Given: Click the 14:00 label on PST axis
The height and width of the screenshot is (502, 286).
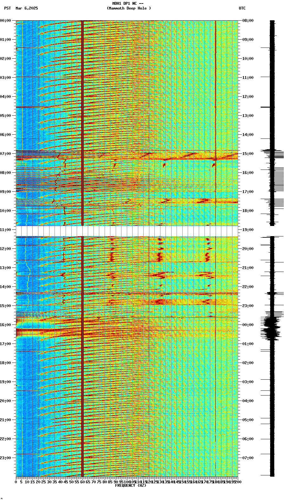Looking at the screenshot, I should (x=5, y=287).
